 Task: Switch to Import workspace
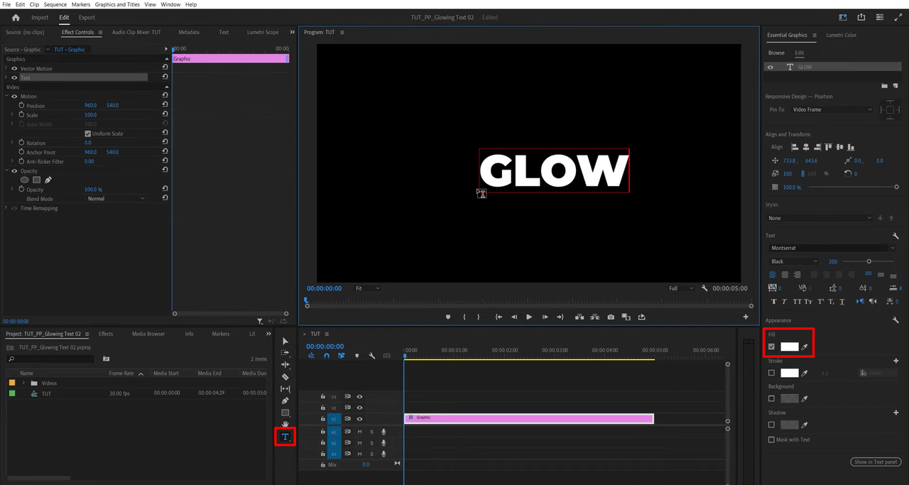[x=40, y=17]
